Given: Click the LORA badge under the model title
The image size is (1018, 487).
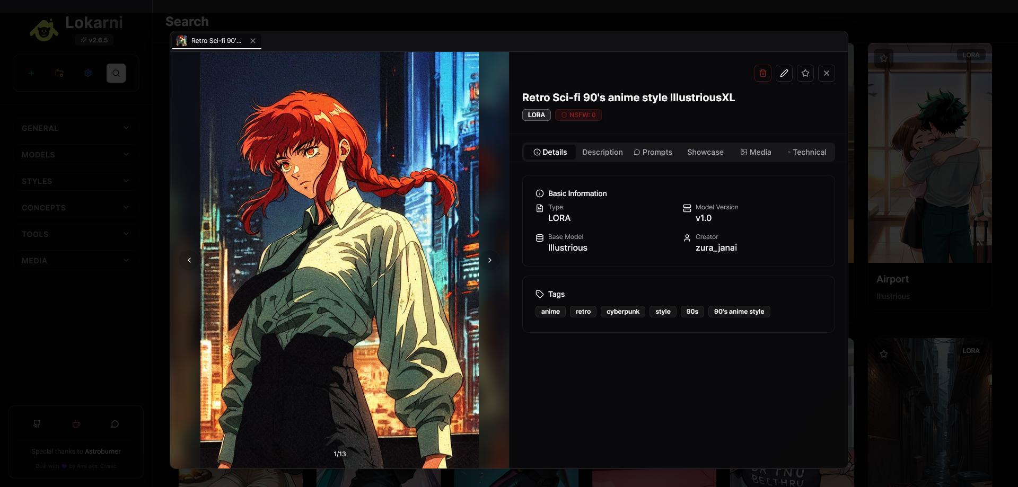Looking at the screenshot, I should (x=537, y=115).
